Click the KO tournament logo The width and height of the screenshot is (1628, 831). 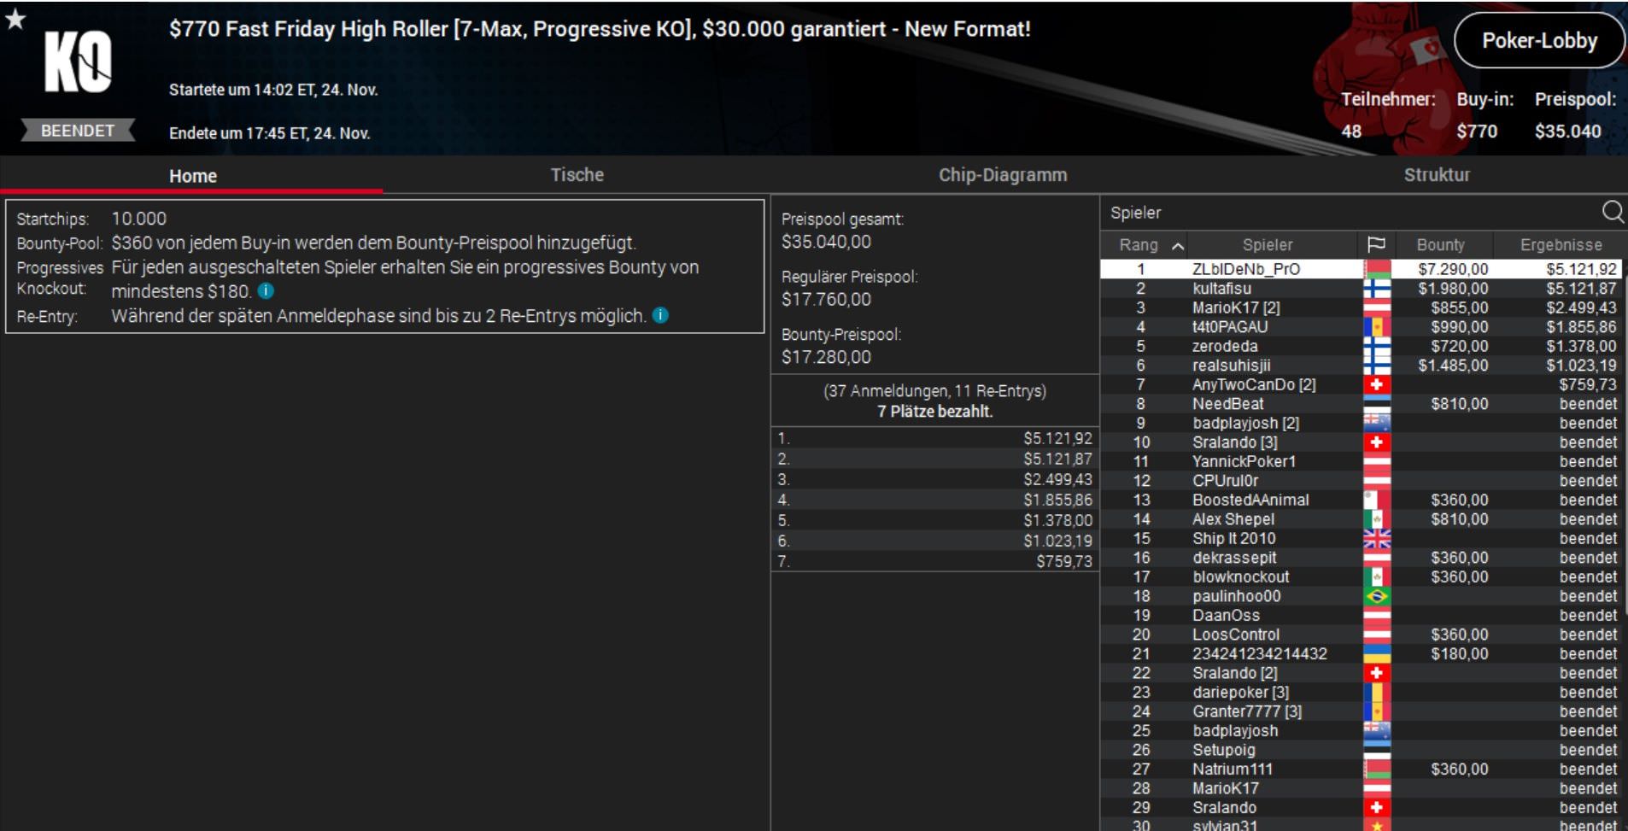(78, 61)
